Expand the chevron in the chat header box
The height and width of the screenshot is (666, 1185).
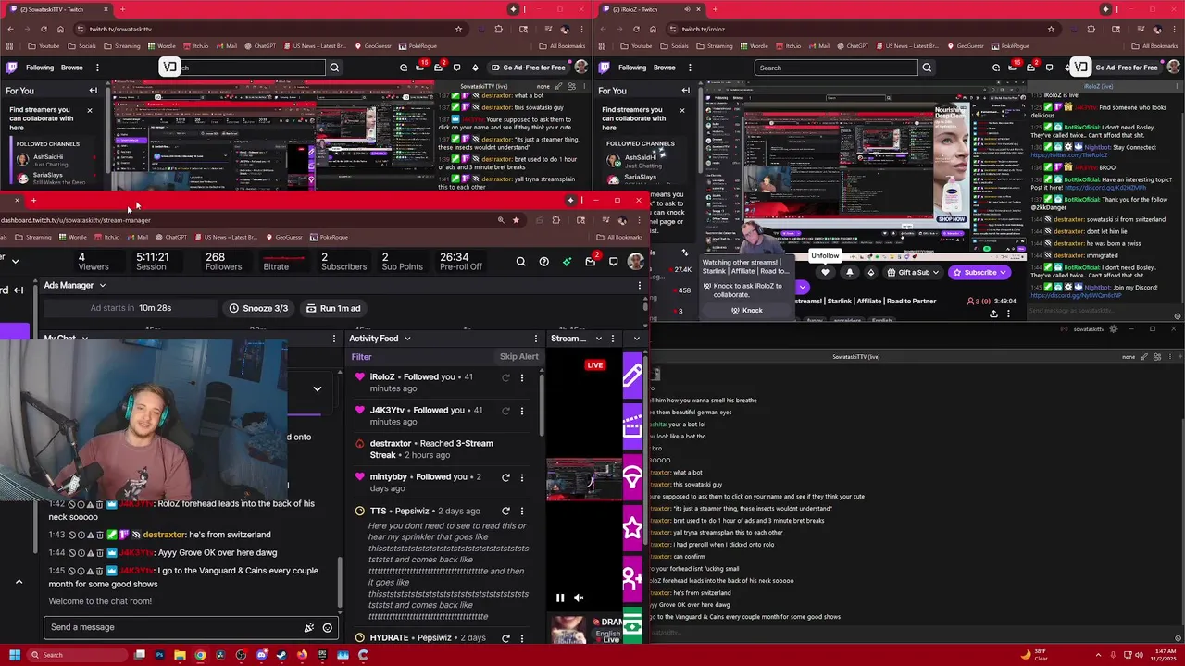click(x=318, y=388)
